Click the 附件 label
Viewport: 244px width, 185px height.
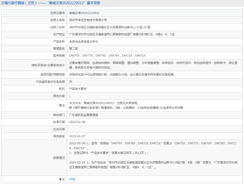pos(62,89)
